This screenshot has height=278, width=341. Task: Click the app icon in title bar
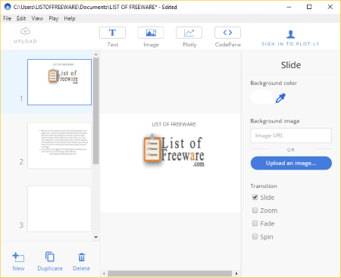[8, 7]
